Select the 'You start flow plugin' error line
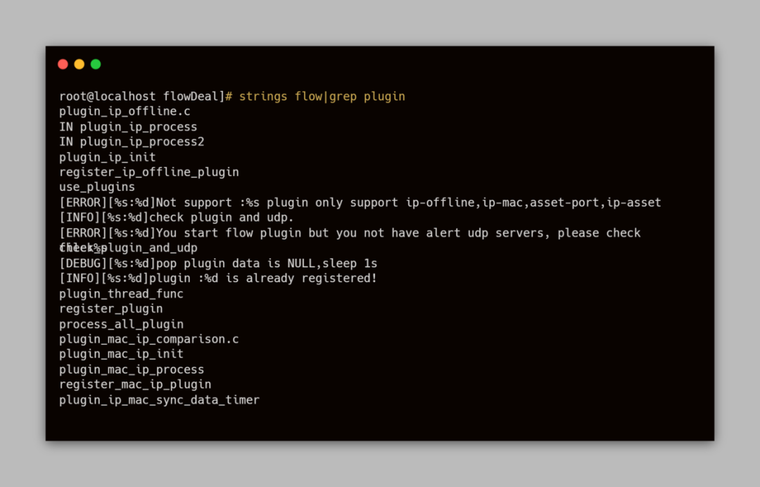Screen dimensions: 760x487 [350, 233]
